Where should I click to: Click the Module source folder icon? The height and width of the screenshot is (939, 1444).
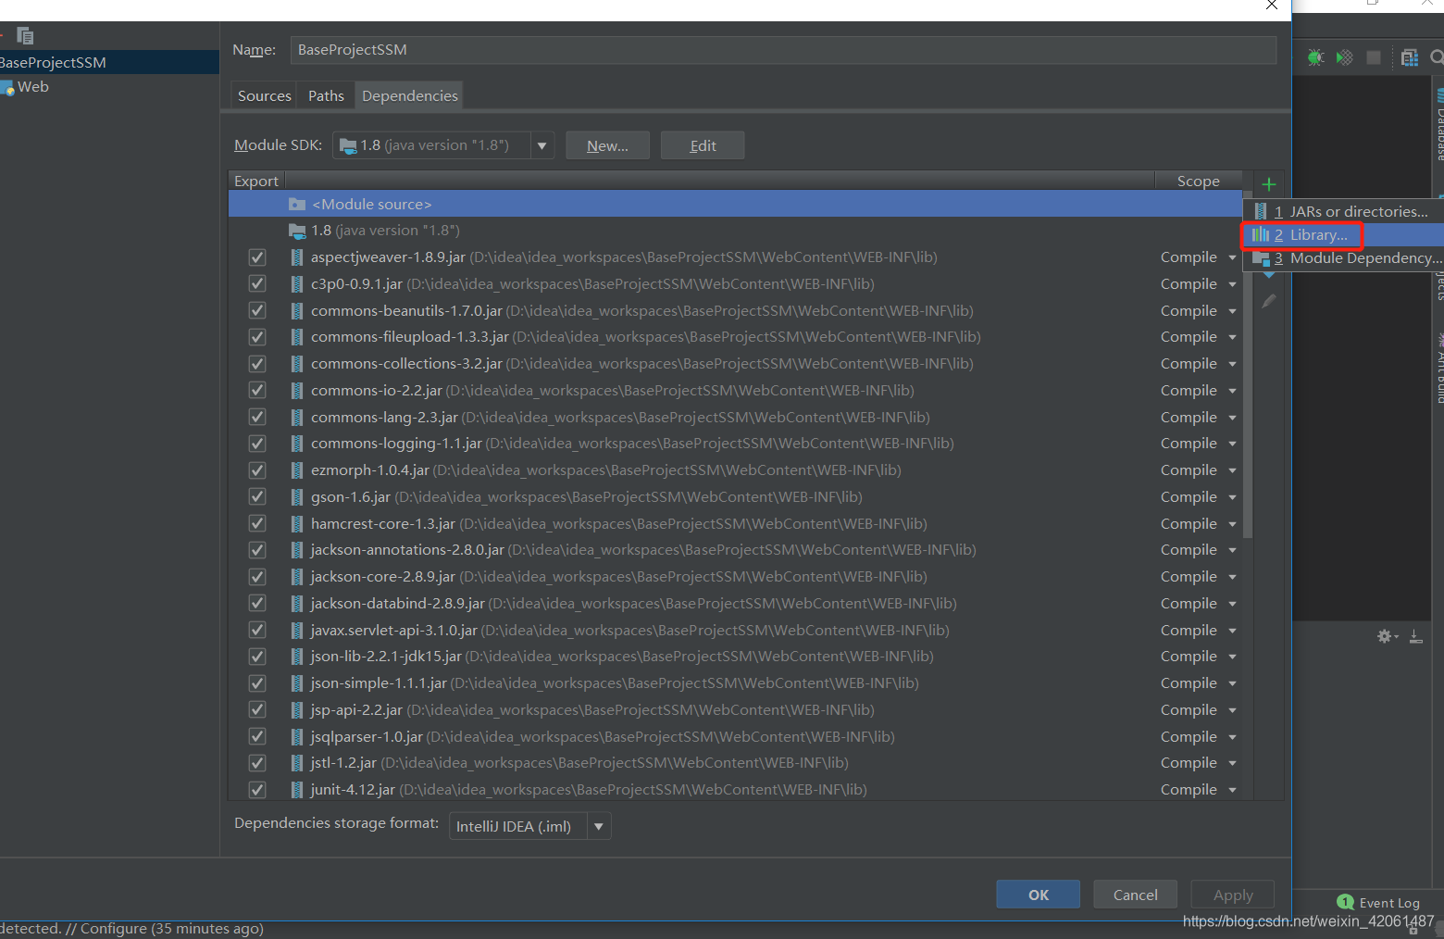pyautogui.click(x=297, y=204)
